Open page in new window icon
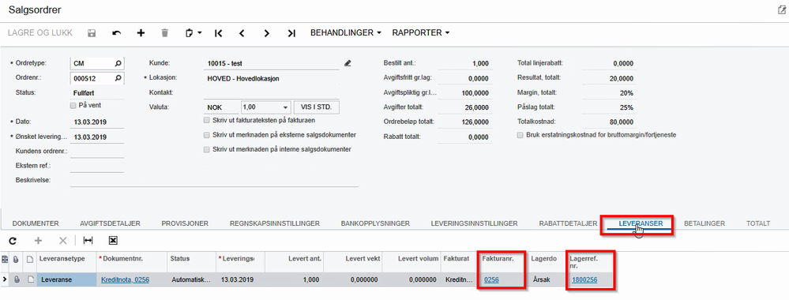789x300 pixels. (x=782, y=10)
